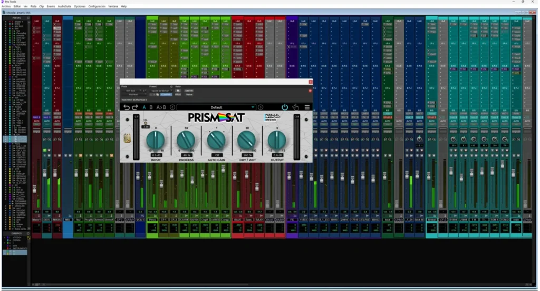Viewport: 540px width, 291px height.
Task: Click the AUTO GAIN knob
Action: [216, 140]
